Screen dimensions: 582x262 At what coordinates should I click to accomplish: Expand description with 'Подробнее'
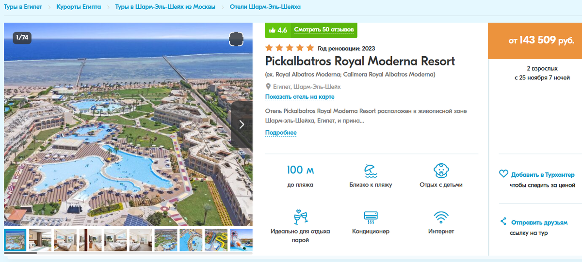coord(281,133)
